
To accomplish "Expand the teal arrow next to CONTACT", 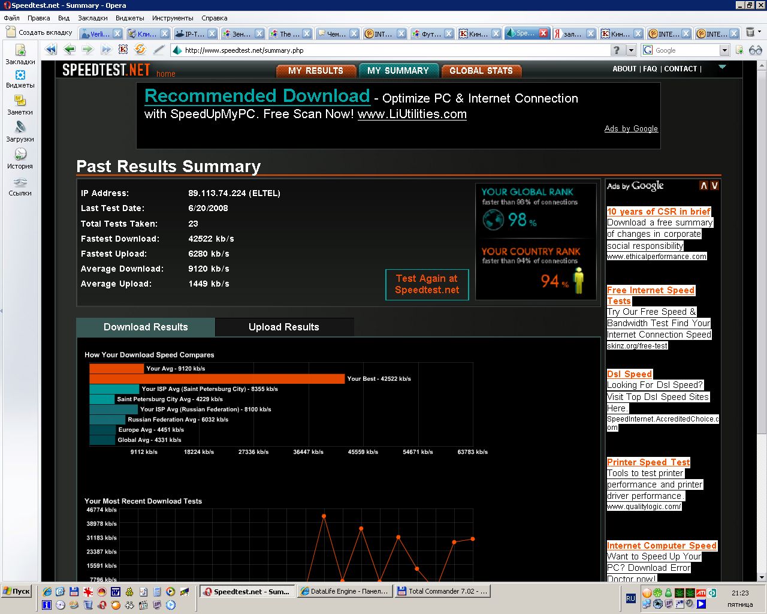I will [722, 67].
